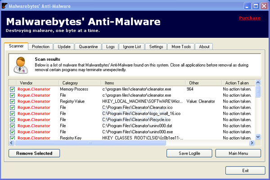
Task: Click the results list scroll down arrow
Action: coord(258,137)
